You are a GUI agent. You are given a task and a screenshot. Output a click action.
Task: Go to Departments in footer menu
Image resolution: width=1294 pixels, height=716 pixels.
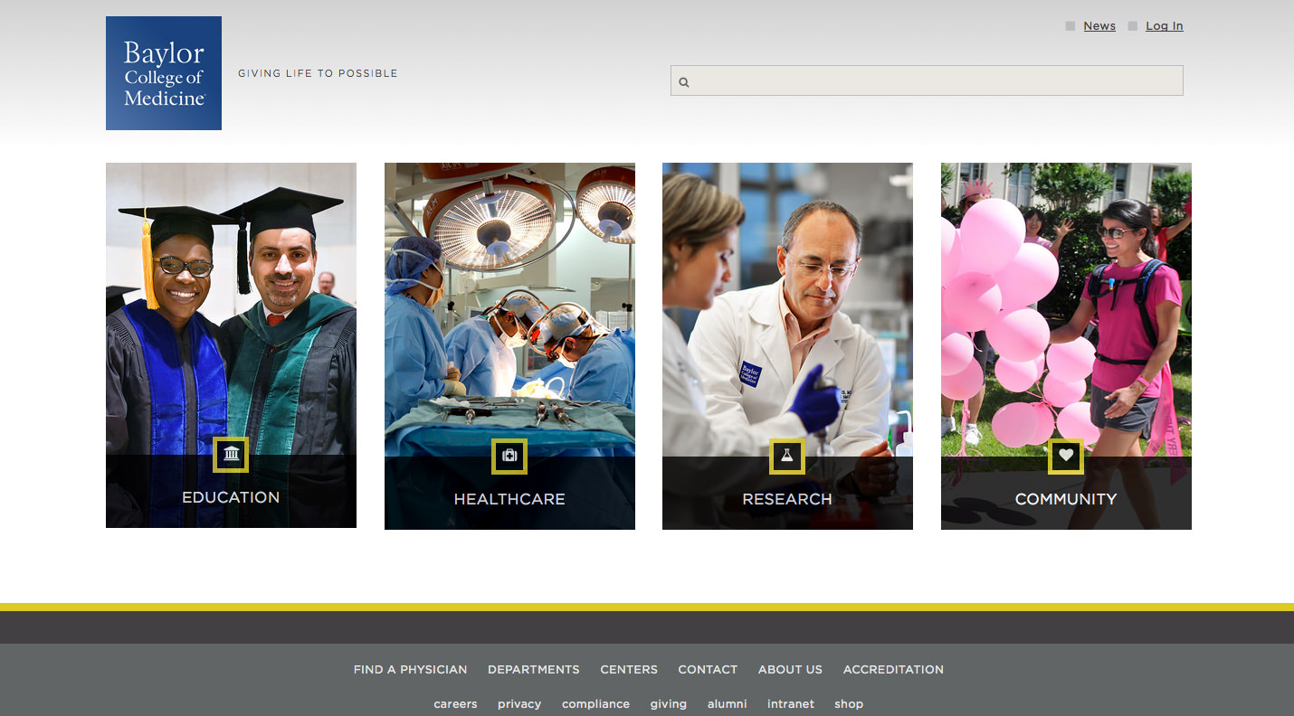533,670
